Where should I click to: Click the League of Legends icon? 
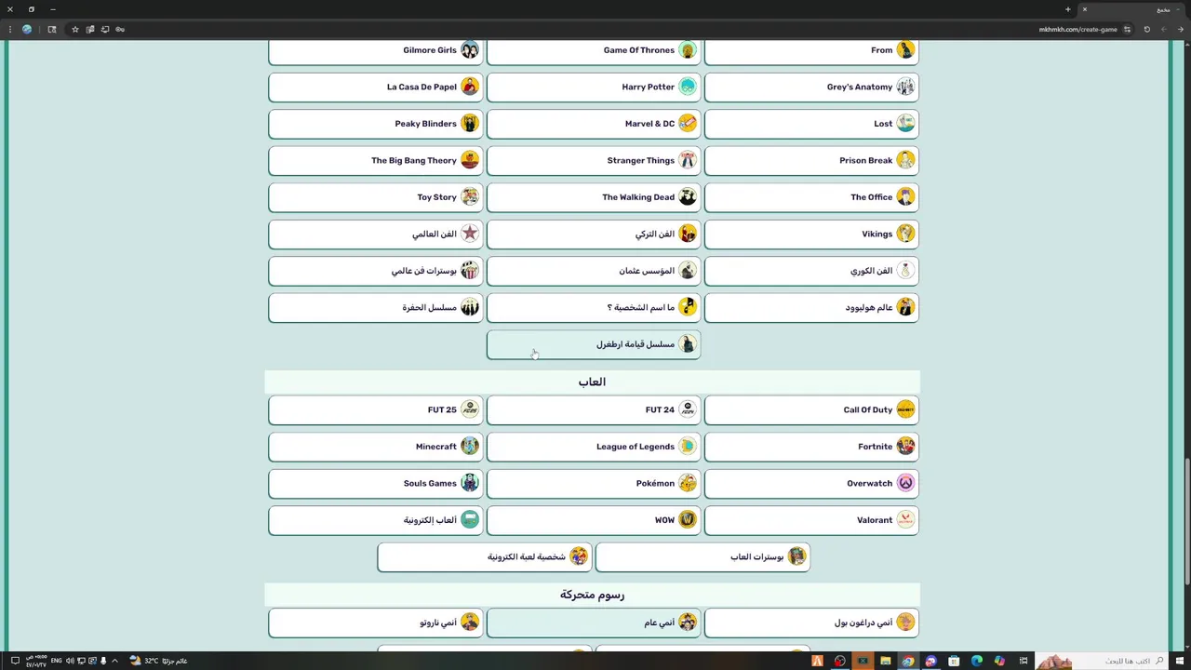(688, 447)
